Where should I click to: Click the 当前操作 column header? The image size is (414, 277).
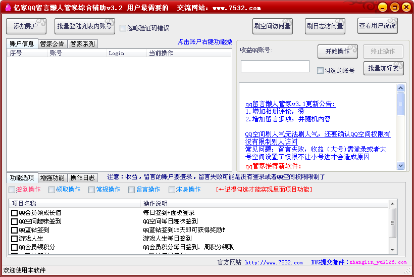coord(188,53)
